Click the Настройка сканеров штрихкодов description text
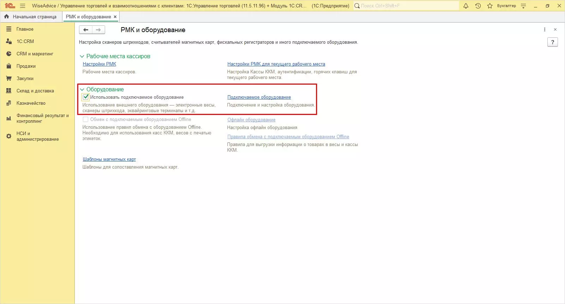The width and height of the screenshot is (565, 304). coord(218,42)
